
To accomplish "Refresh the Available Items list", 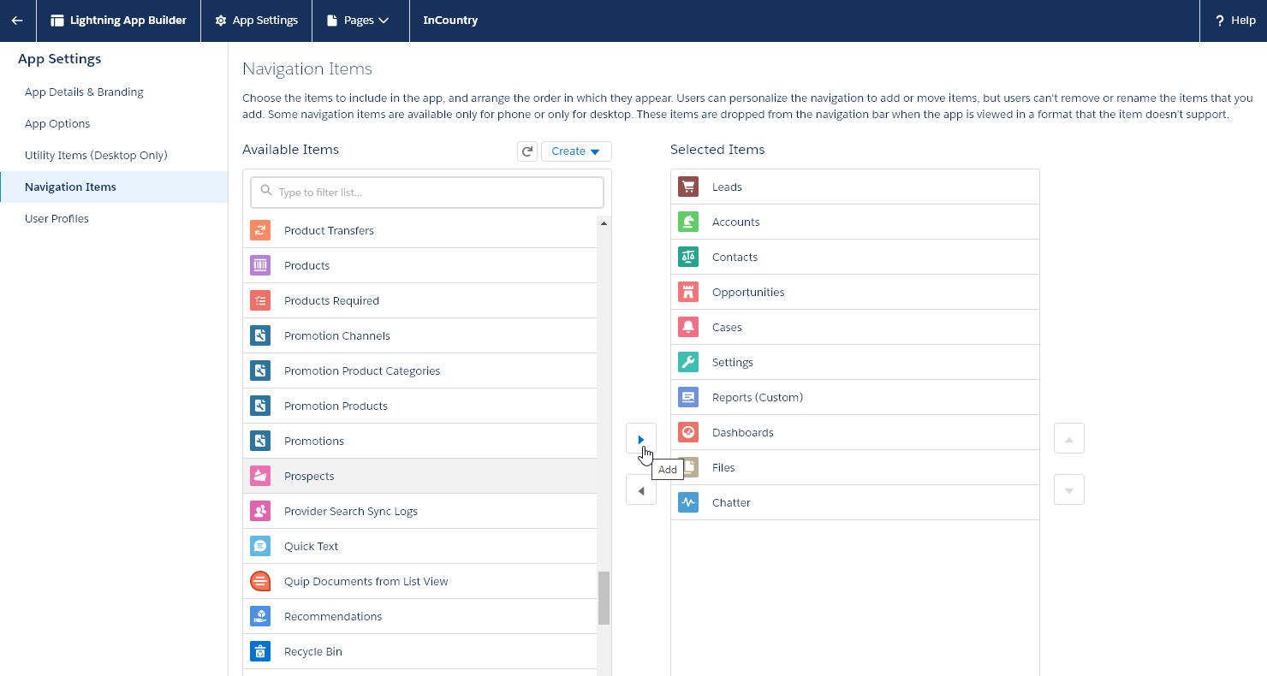I will pyautogui.click(x=527, y=151).
